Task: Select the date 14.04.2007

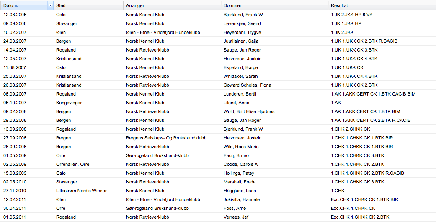Action: pos(15,50)
